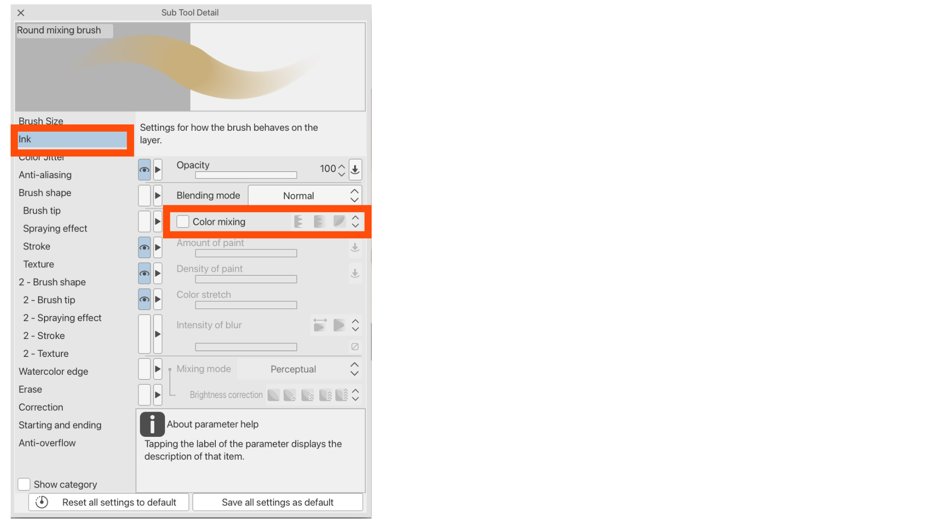Click the no-effect icon beside Intensity of blur

tap(355, 347)
